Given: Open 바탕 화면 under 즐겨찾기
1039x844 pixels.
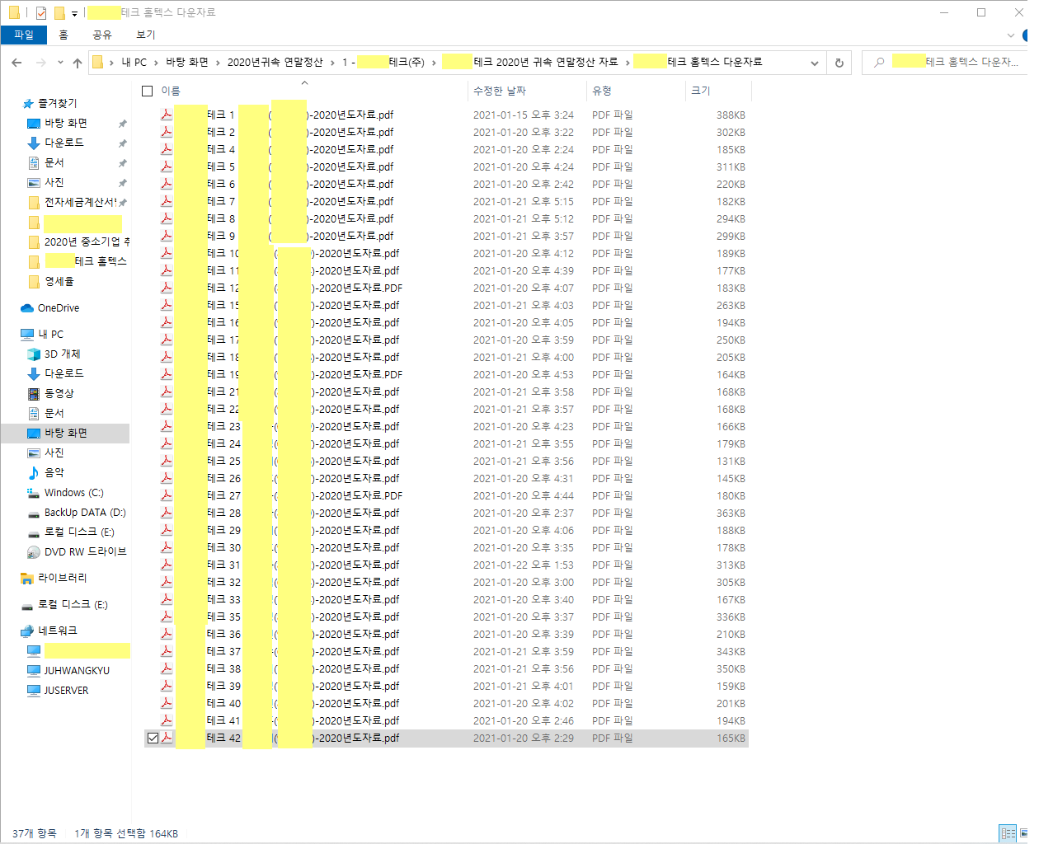Looking at the screenshot, I should [x=66, y=123].
